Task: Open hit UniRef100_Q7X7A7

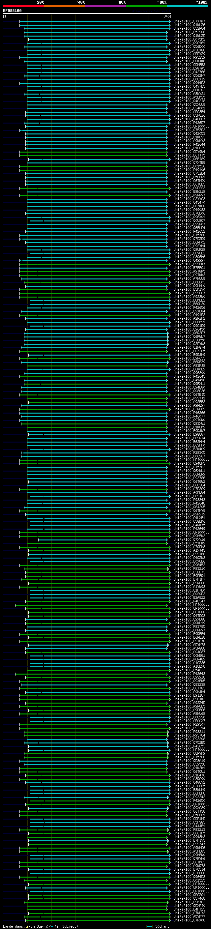Action: click(x=189, y=21)
